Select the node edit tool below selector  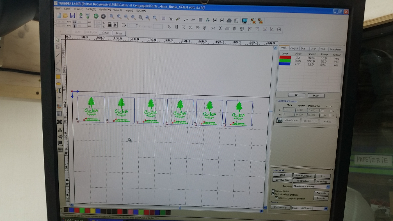58,47
